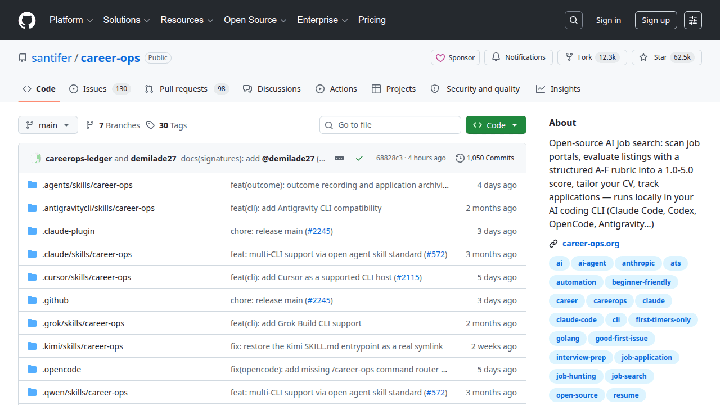The height and width of the screenshot is (405, 720).
Task: Fork the repository
Action: [x=592, y=57]
